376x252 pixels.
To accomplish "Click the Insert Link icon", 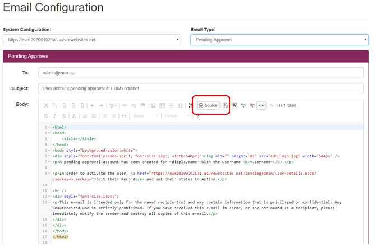I will coord(125,105).
